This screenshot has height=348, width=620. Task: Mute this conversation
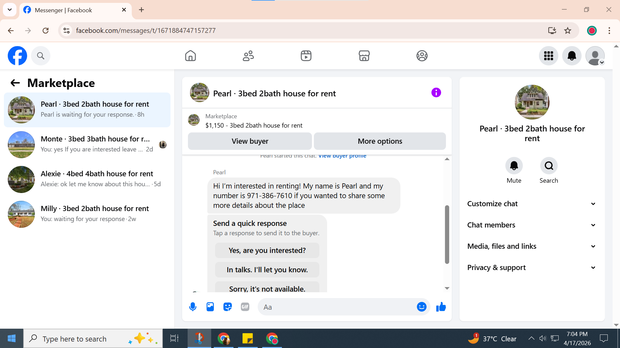coord(514,166)
